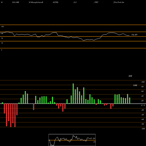Click the 80 label on the MR axis
The image size is (146, 146).
coord(142,87)
